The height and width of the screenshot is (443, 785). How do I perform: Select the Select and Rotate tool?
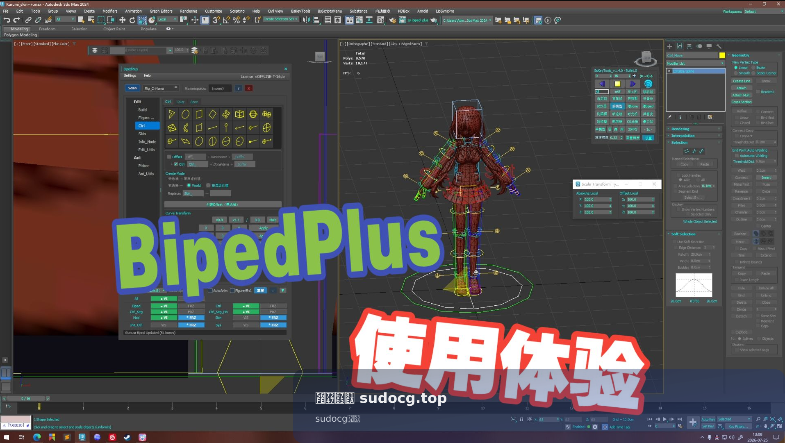coord(132,20)
